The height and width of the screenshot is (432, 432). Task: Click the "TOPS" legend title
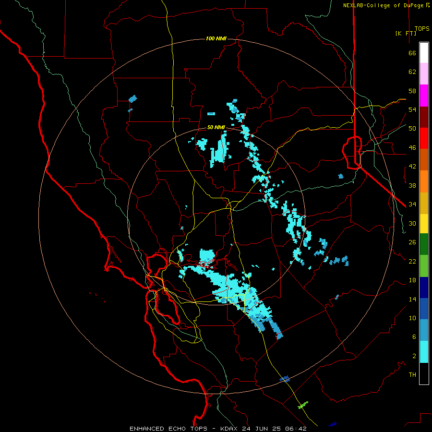[x=422, y=29]
